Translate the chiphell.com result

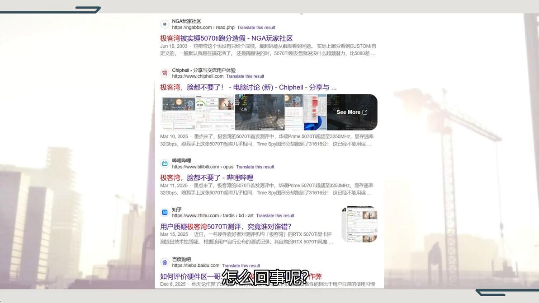pyautogui.click(x=245, y=76)
